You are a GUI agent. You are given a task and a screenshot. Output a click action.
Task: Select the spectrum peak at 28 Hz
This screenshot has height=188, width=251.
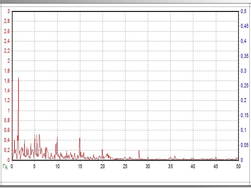click(x=139, y=155)
